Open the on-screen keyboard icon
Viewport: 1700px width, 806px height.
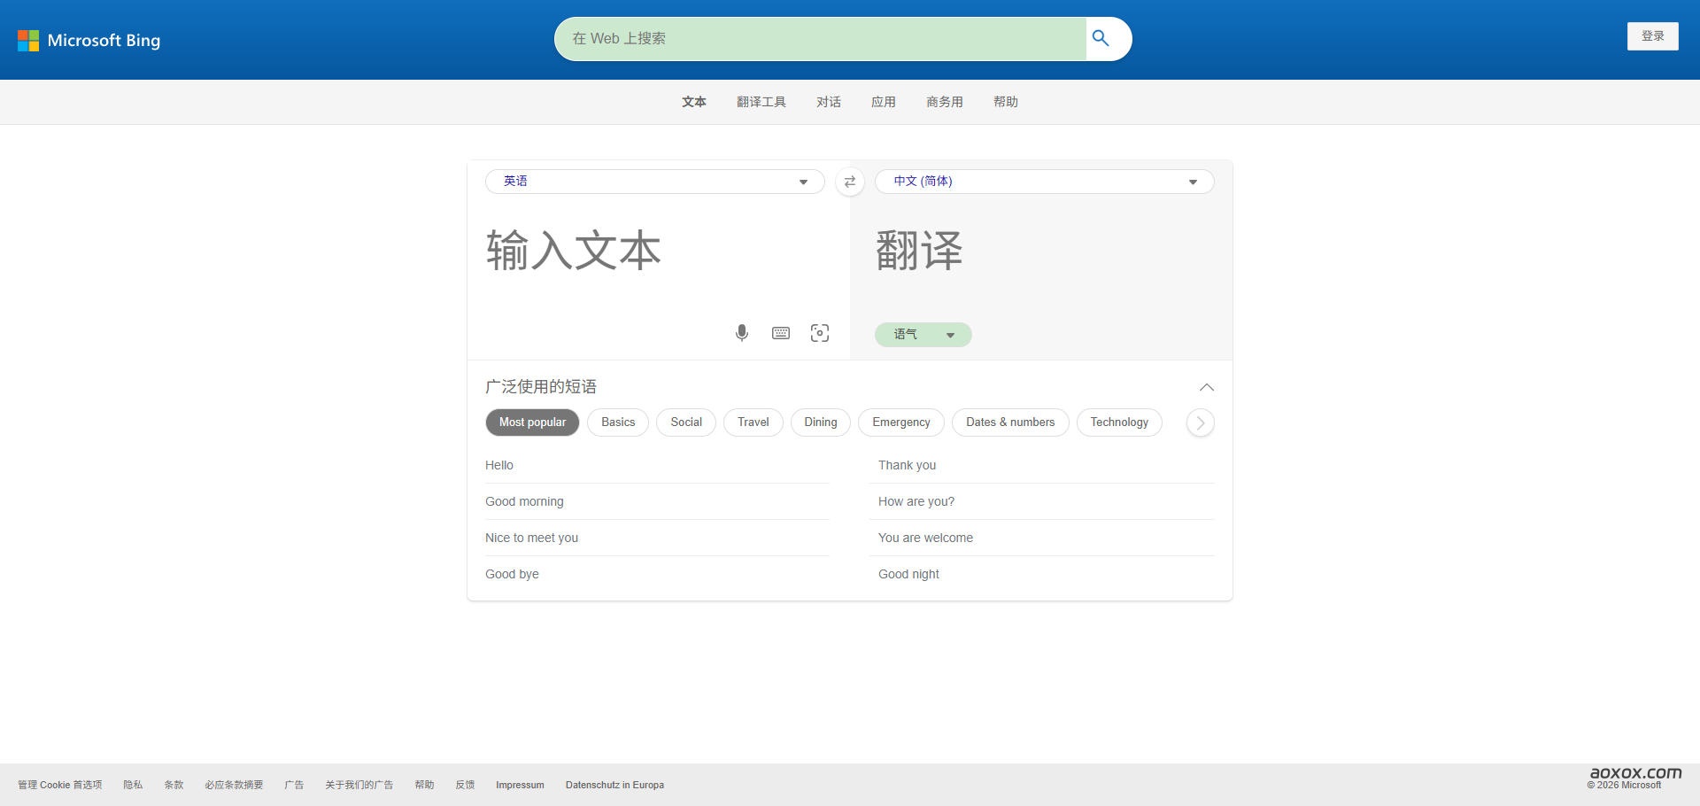[780, 333]
